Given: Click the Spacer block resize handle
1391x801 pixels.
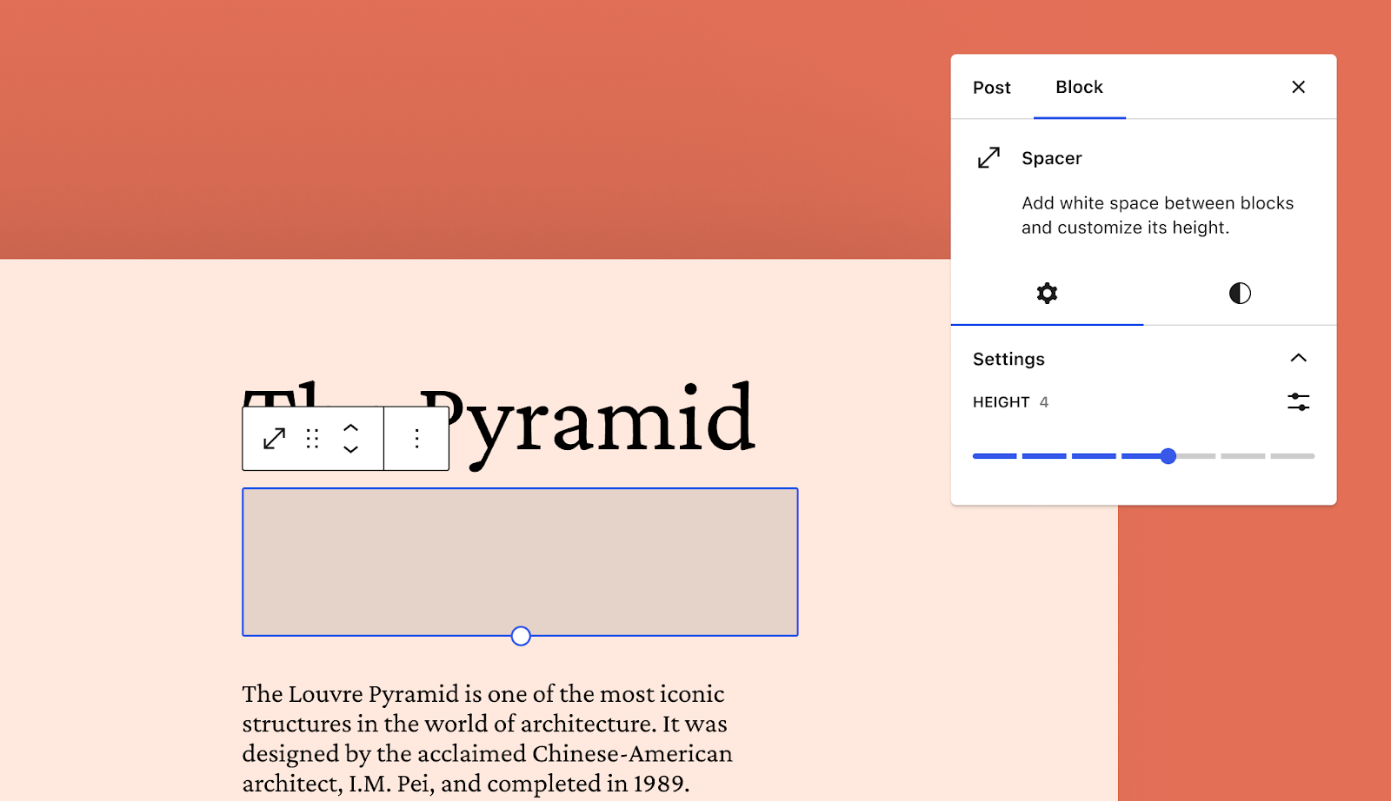Looking at the screenshot, I should click(x=521, y=636).
